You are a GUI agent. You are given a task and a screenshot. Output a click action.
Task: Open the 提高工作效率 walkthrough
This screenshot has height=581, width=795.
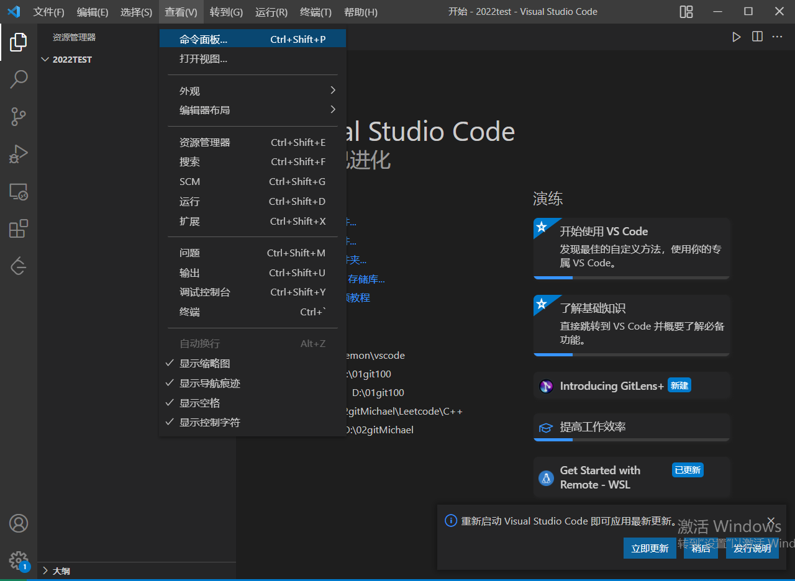(x=632, y=428)
